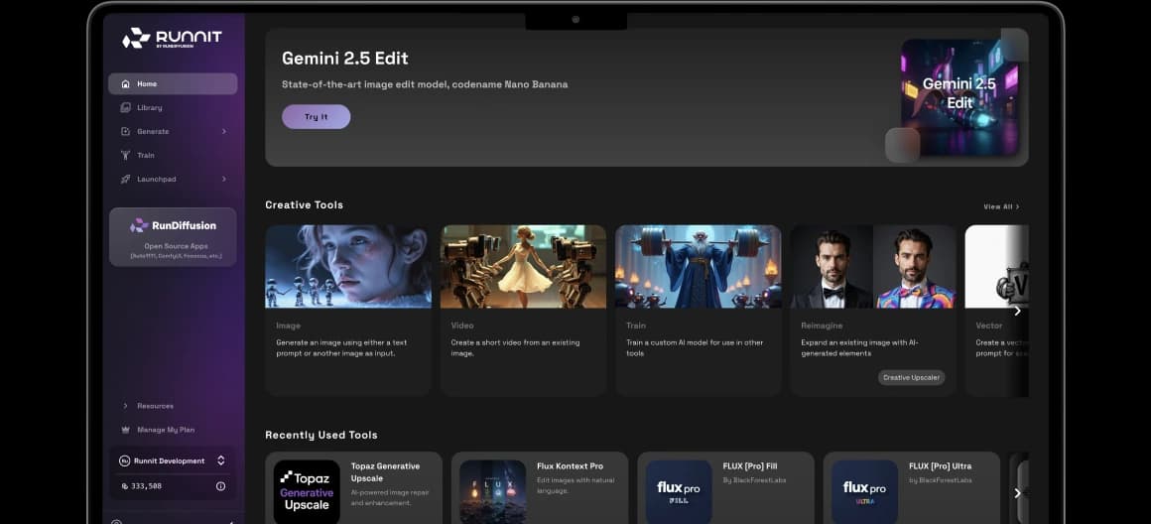Expand the Resources section chevron

[x=125, y=406]
